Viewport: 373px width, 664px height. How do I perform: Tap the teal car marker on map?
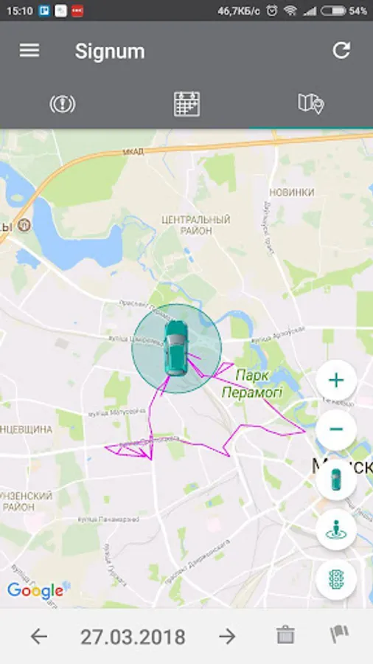pyautogui.click(x=175, y=348)
